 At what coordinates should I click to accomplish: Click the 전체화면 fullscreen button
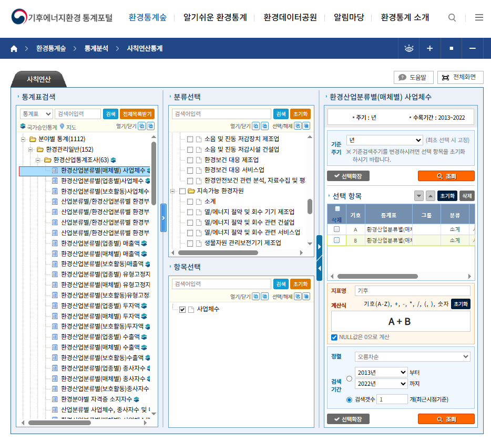(x=460, y=77)
